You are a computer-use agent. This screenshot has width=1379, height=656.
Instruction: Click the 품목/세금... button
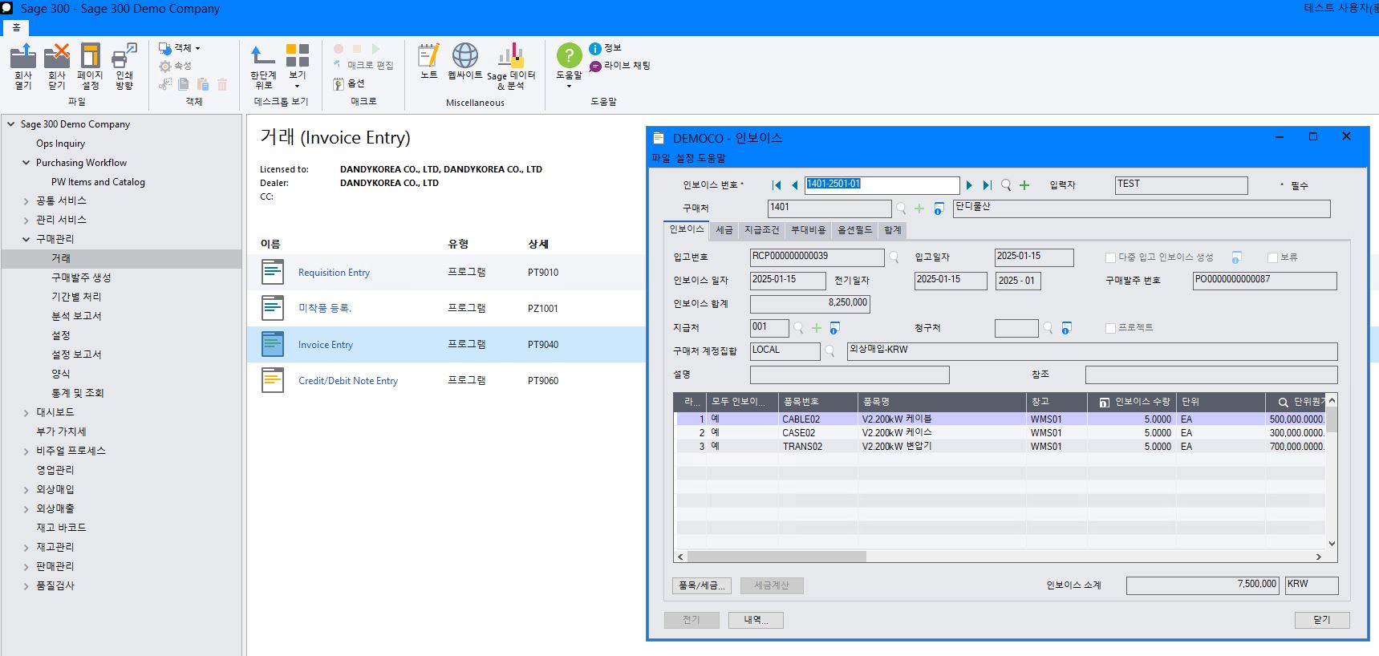[701, 586]
